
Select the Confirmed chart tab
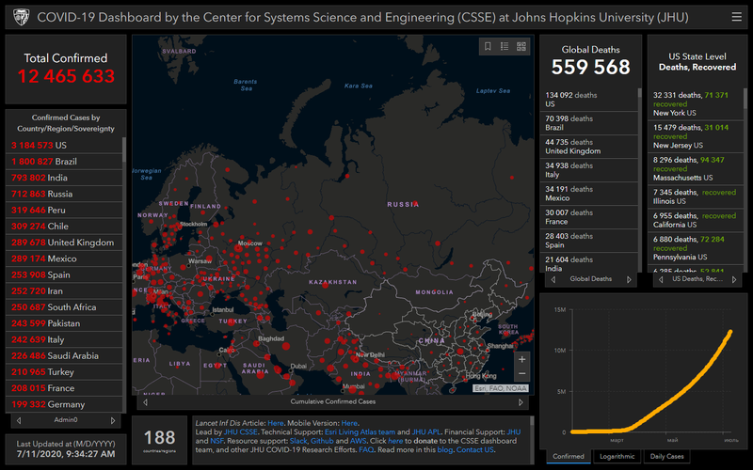coord(568,457)
